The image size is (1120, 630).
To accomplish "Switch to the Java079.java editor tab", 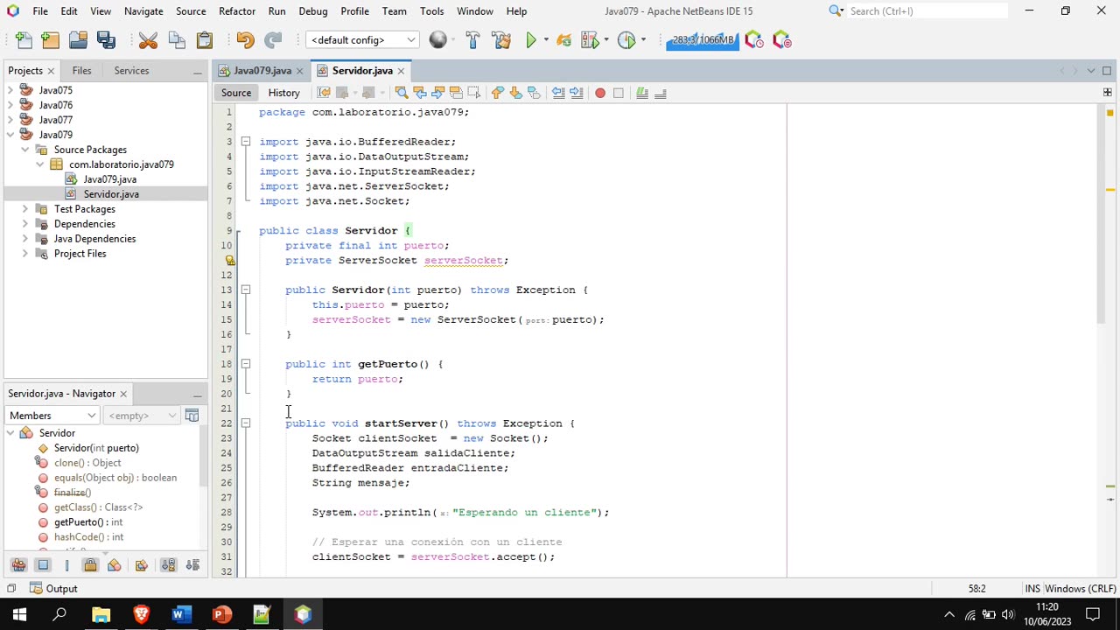I will [262, 71].
